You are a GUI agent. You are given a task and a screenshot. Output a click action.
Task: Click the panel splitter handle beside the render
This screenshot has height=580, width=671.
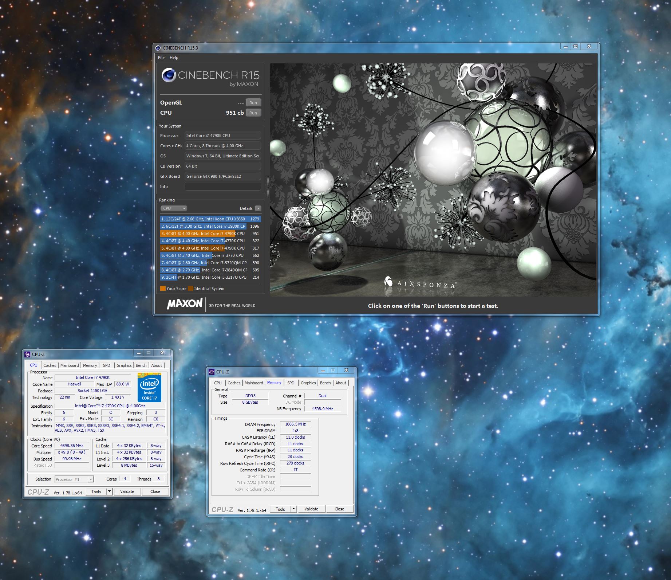click(268, 188)
